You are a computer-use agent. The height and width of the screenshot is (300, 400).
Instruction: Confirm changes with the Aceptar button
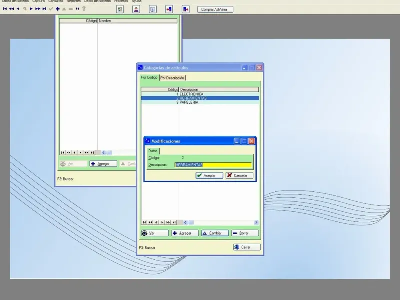(209, 176)
